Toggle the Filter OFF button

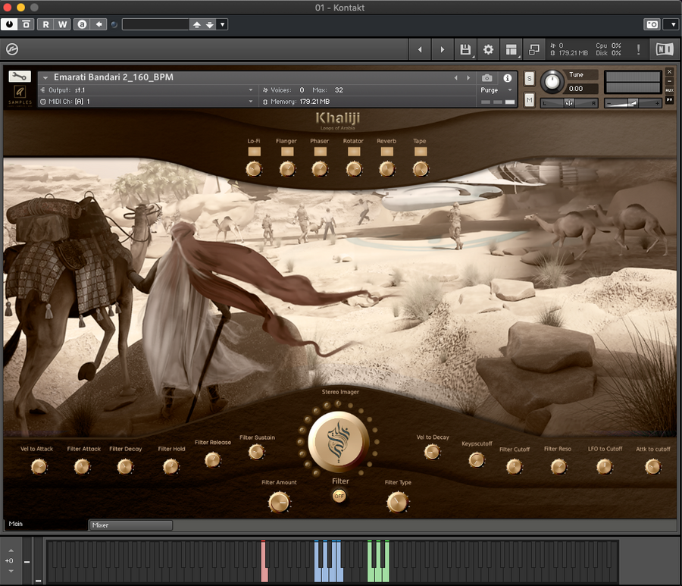tap(339, 496)
